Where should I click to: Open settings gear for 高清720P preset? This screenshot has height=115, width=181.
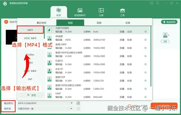click(145, 81)
